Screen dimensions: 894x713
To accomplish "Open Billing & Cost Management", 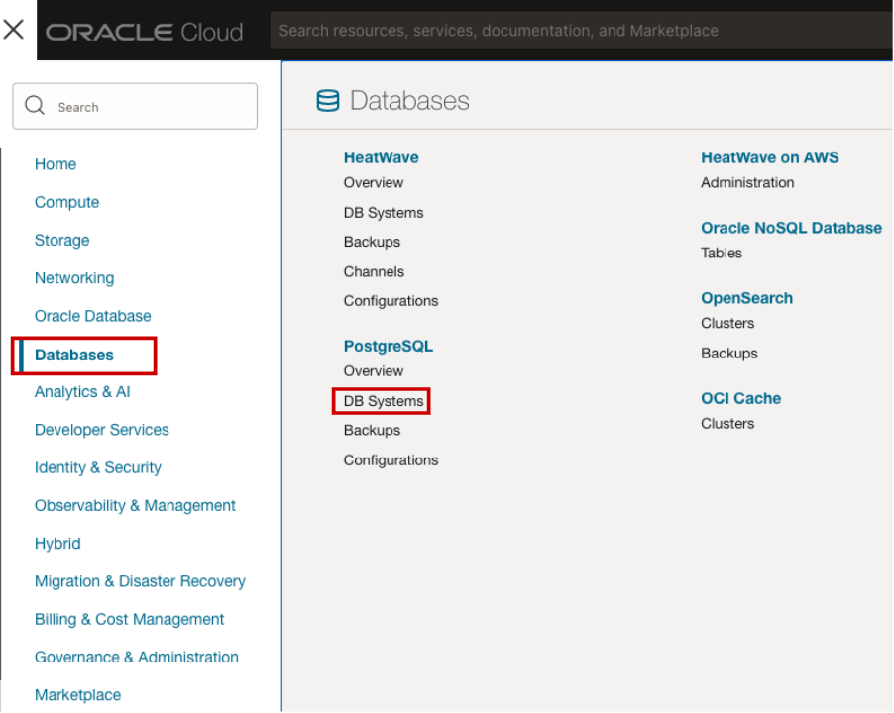I will coord(130,620).
